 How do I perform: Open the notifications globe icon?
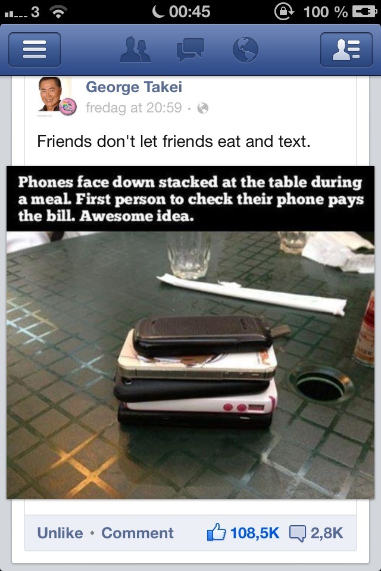tap(245, 49)
